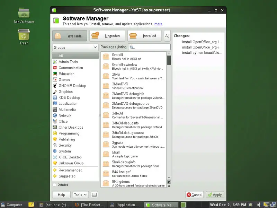Click the 5ball package box icon
The width and height of the screenshot is (277, 208).
click(x=106, y=154)
